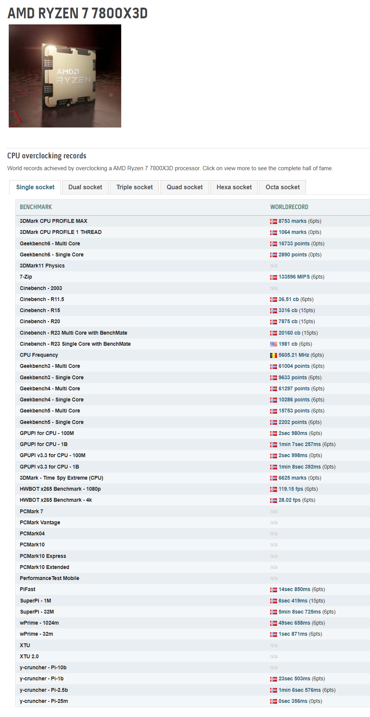
Task: Click the flag icon beside 2sec 980ms
Action: pyautogui.click(x=274, y=433)
